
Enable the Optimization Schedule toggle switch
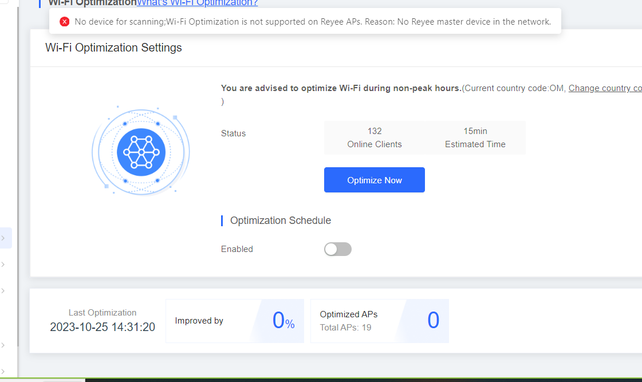point(337,249)
